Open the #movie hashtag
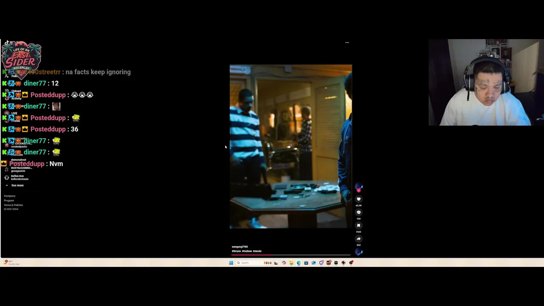544x306 pixels. pyautogui.click(x=257, y=251)
